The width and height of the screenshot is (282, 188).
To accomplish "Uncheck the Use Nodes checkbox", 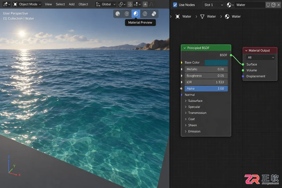I will [x=175, y=5].
